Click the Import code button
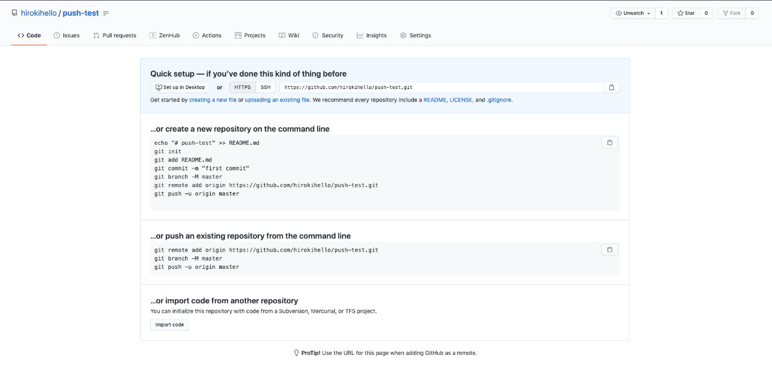The width and height of the screenshot is (772, 365). 169,325
